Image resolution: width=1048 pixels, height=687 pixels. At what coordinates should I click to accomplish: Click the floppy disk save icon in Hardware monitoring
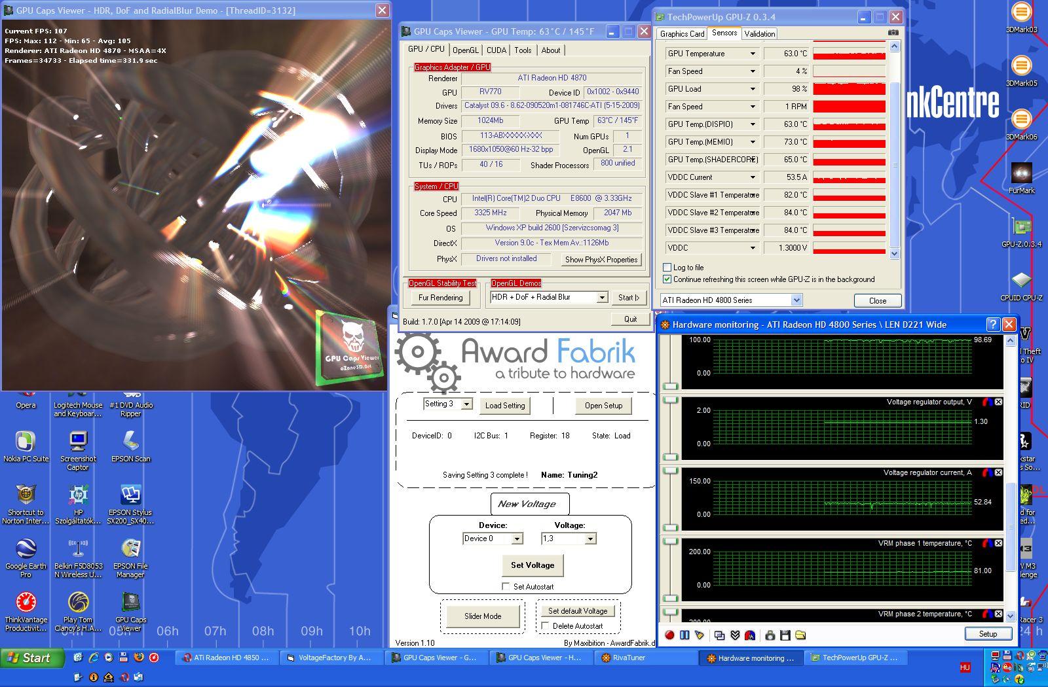785,635
